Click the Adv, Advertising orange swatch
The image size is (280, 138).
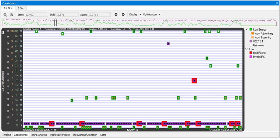click(253, 33)
